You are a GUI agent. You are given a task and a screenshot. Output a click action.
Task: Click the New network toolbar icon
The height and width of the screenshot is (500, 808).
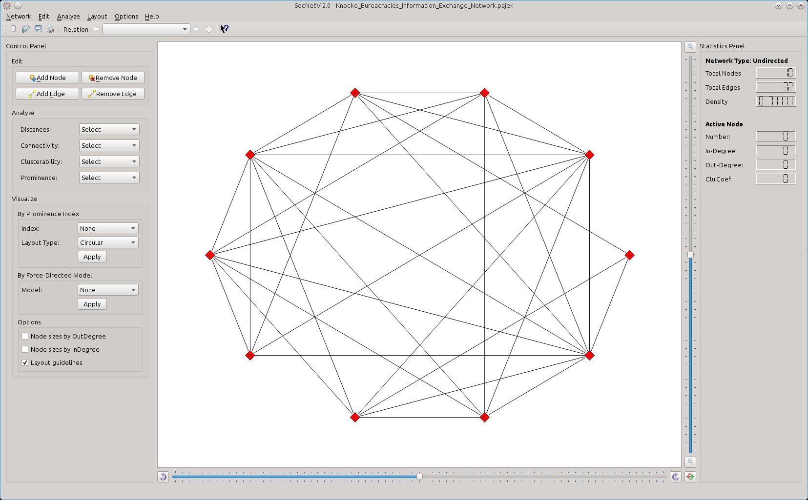[x=13, y=29]
